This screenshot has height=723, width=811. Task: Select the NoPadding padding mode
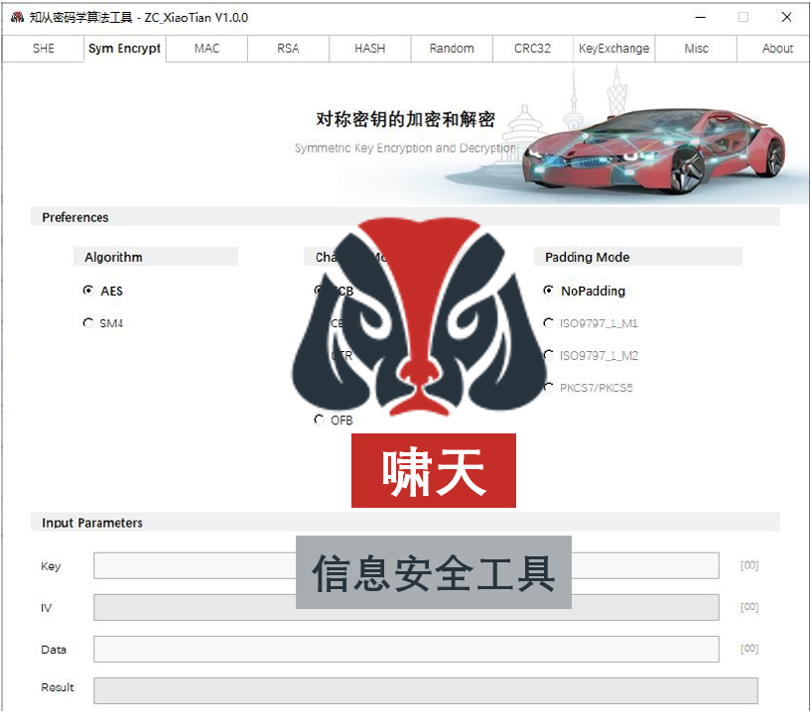[x=547, y=291]
